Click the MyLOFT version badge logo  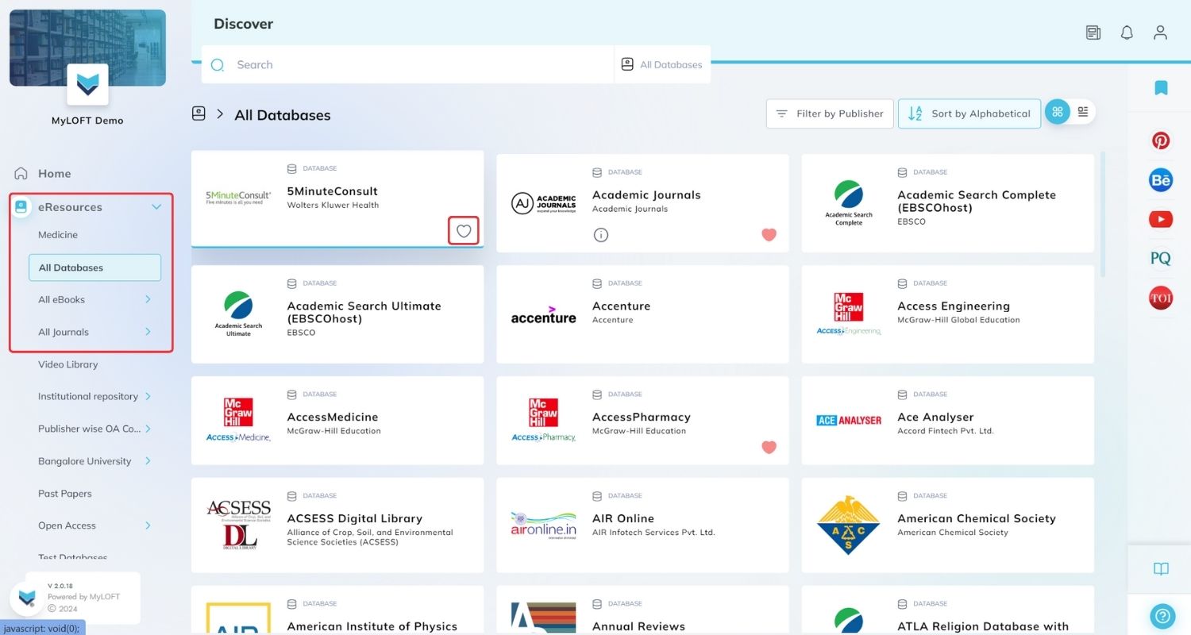point(28,598)
